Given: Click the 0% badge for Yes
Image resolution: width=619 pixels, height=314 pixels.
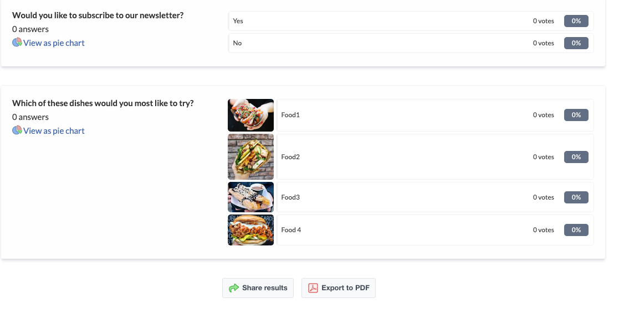Looking at the screenshot, I should click(x=576, y=21).
